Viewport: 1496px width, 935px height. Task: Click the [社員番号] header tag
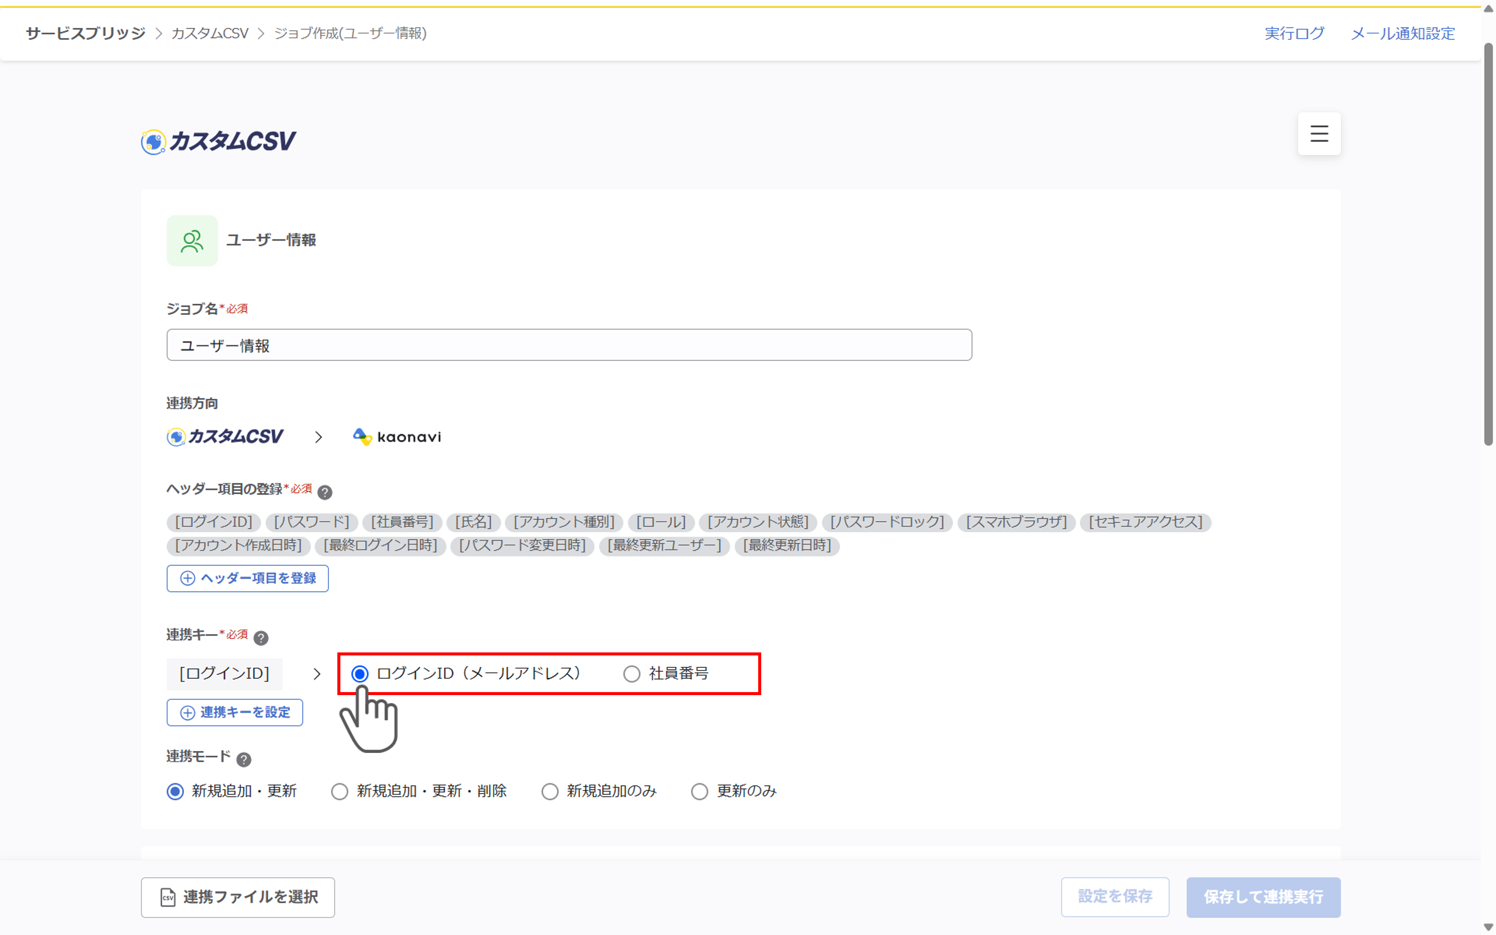(402, 522)
